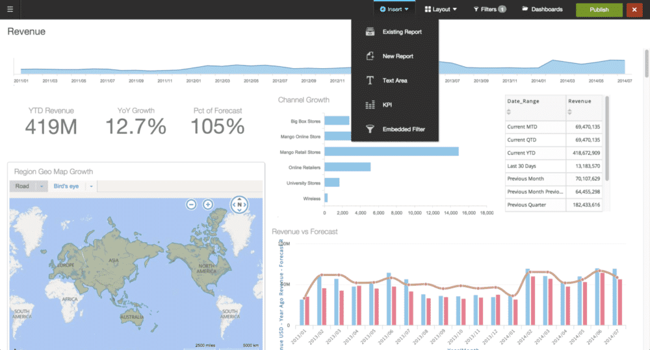650x350 pixels.
Task: Zoom in on the geo map
Action: click(208, 205)
